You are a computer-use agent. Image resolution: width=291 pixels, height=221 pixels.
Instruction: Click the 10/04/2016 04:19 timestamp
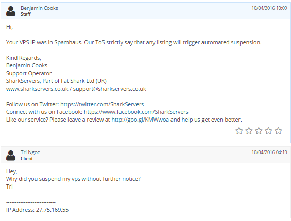tap(269, 152)
